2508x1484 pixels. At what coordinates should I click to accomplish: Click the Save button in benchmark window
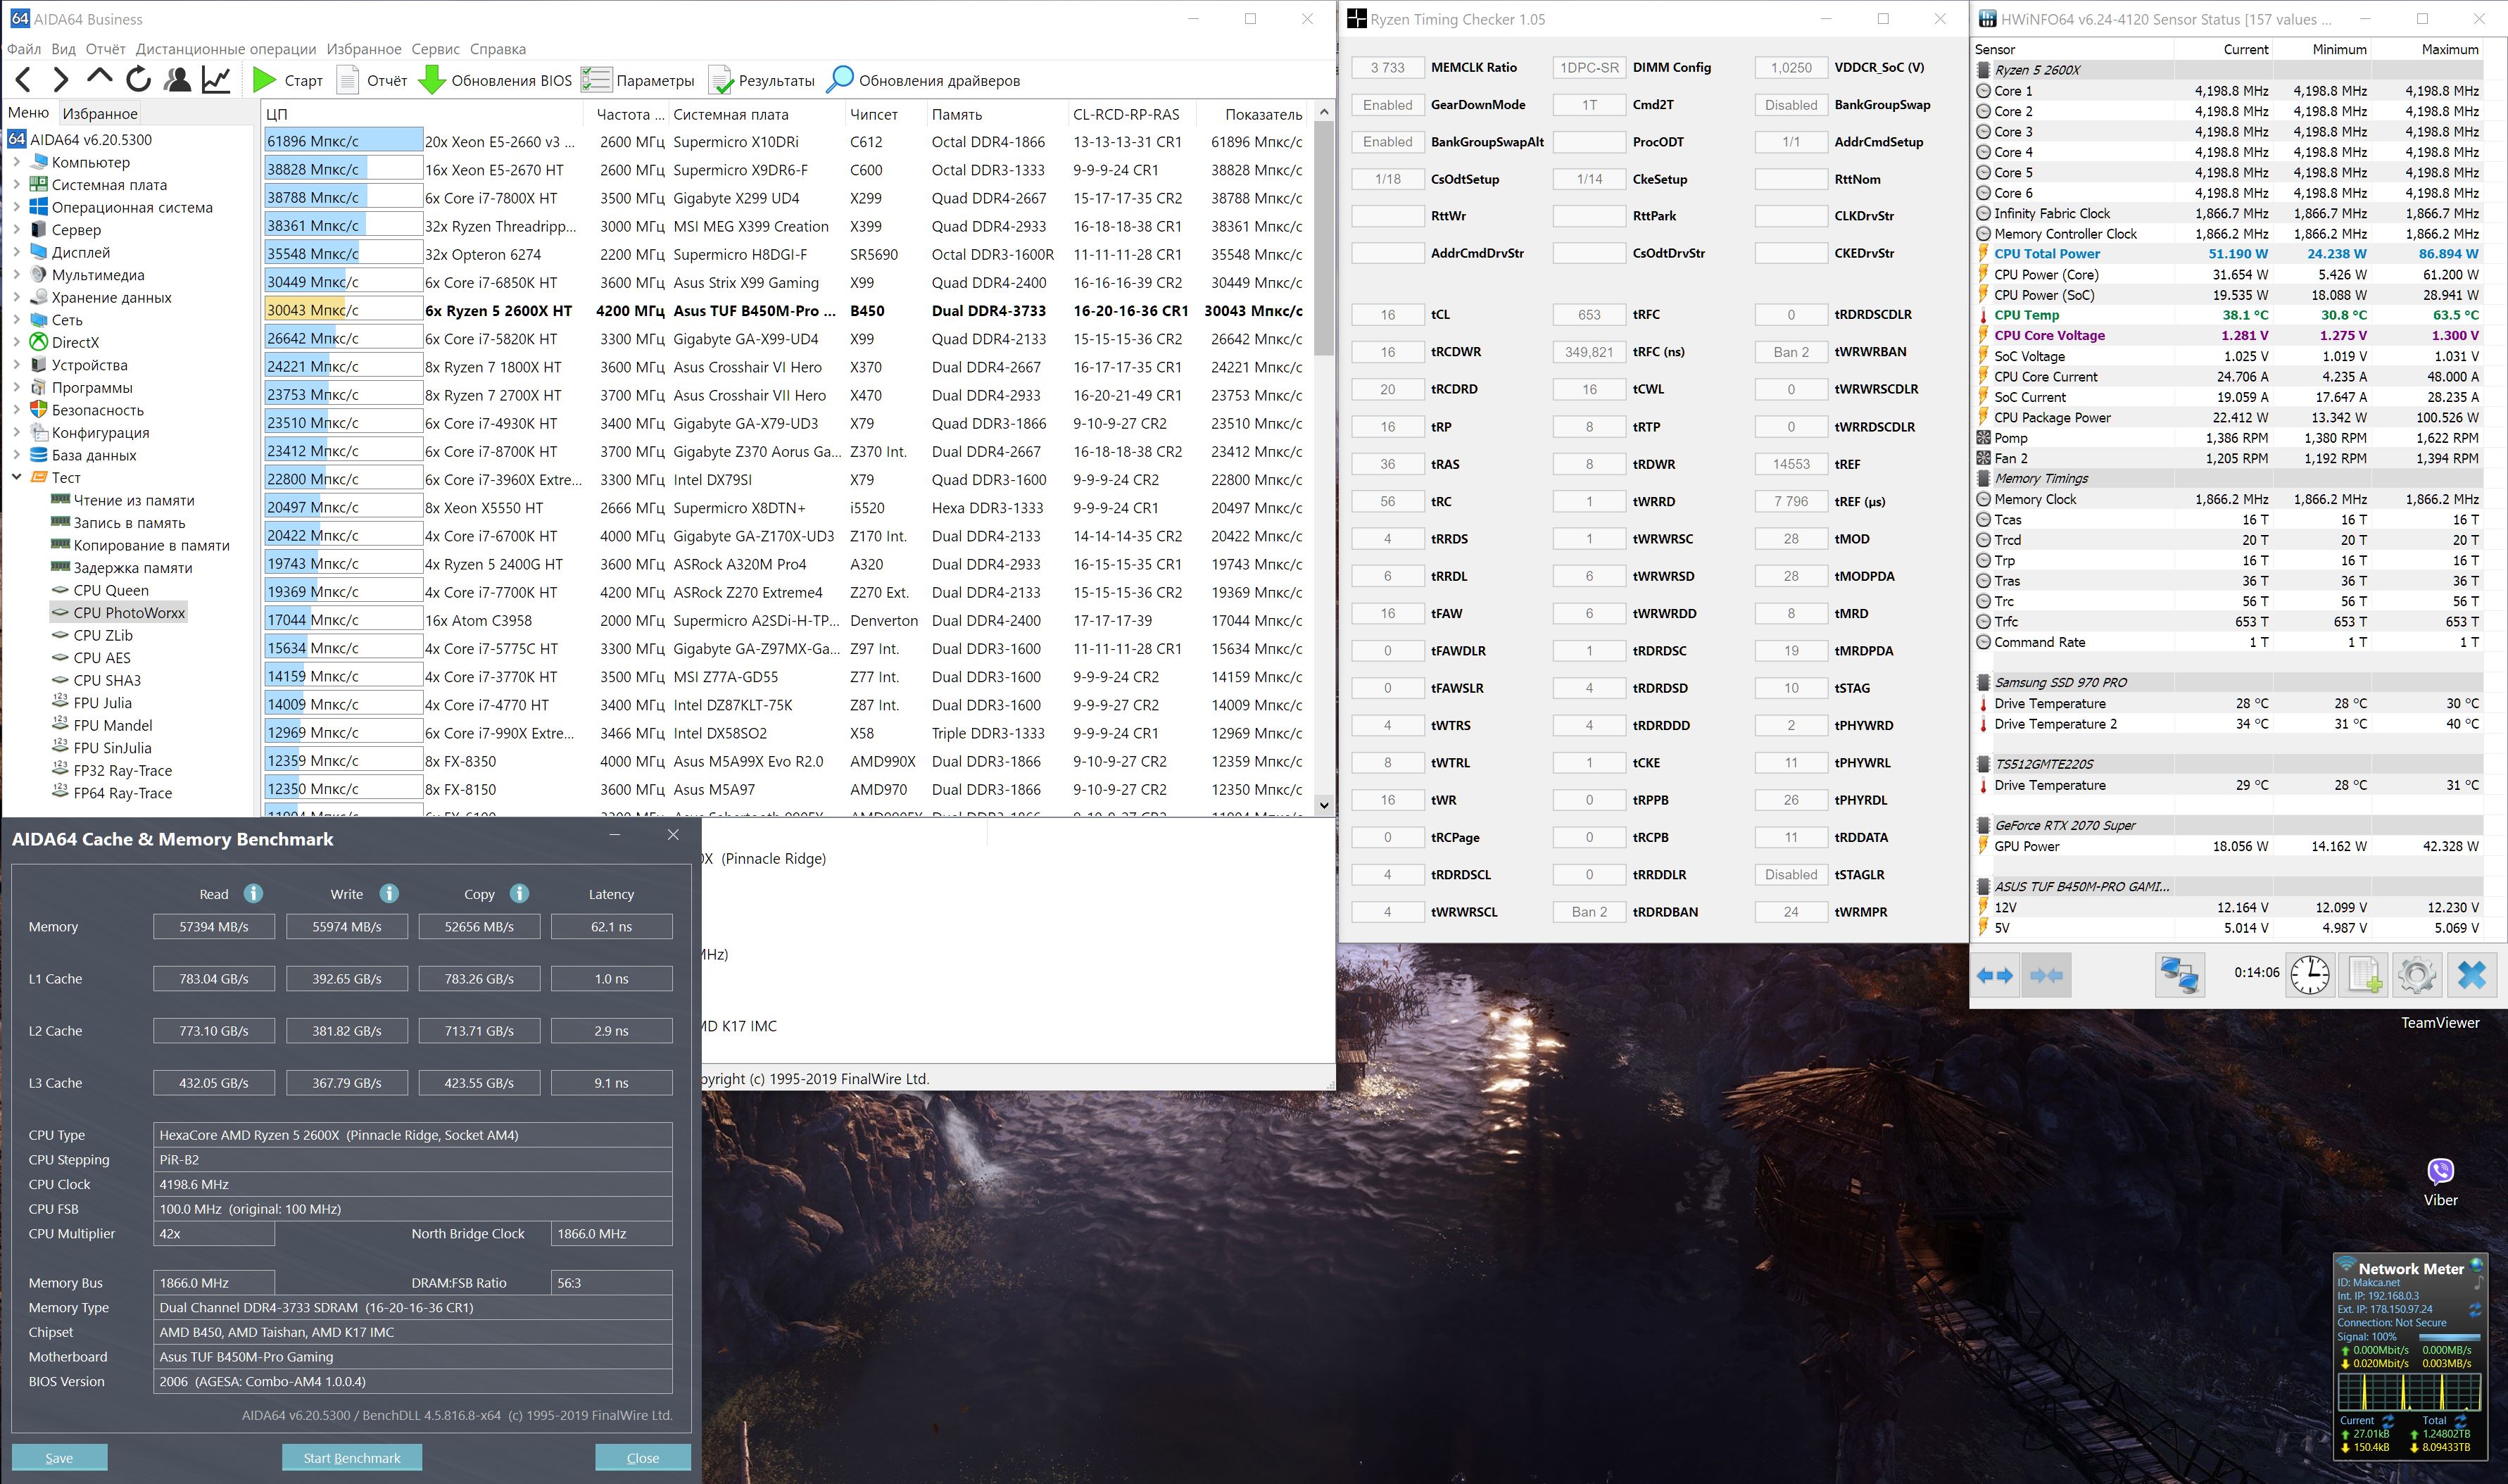click(59, 1457)
